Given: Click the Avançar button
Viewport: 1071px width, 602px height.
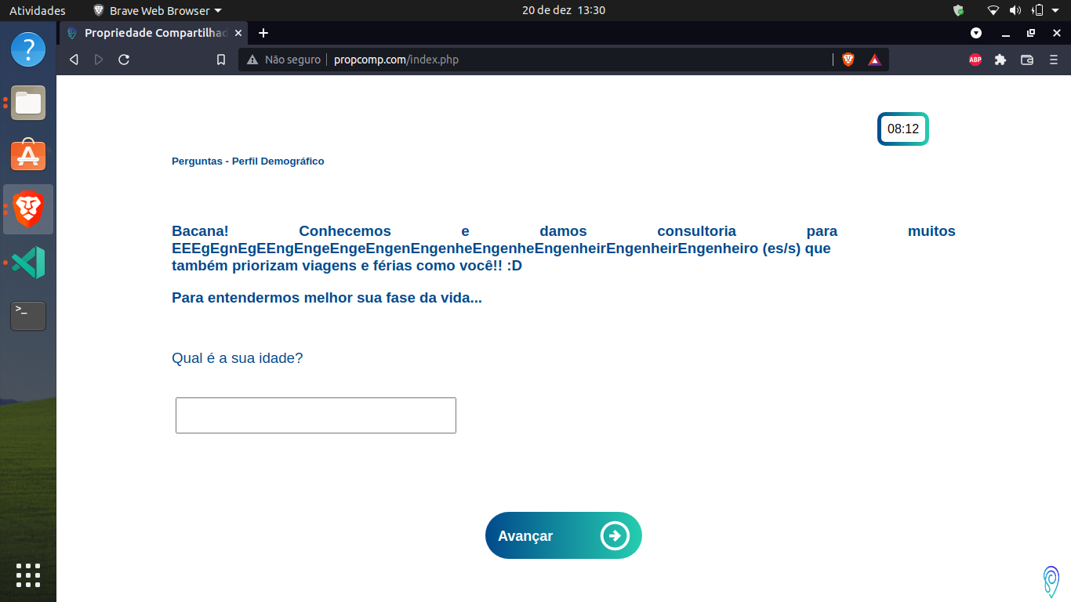Looking at the screenshot, I should pyautogui.click(x=563, y=535).
